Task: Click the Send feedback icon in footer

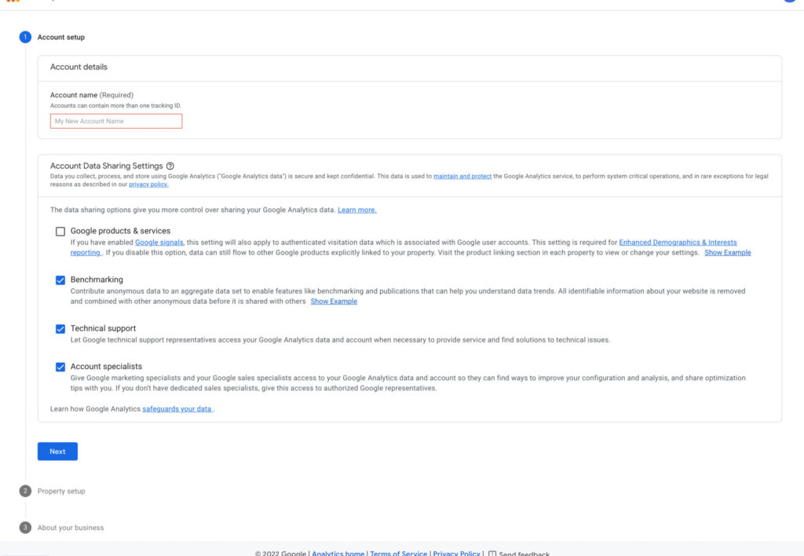Action: point(492,553)
